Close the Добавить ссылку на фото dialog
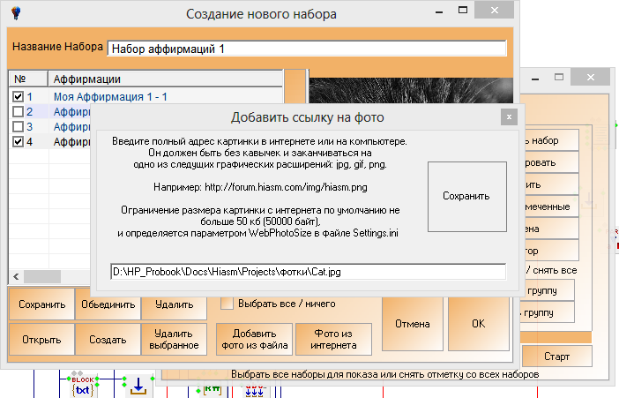Screen dimensions: 619x398 tap(508, 116)
